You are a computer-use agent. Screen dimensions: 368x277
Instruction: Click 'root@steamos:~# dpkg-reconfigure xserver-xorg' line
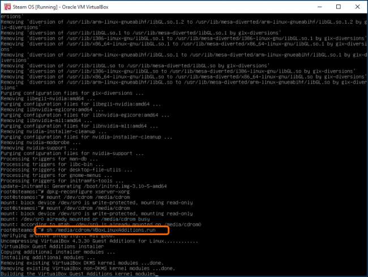(65, 192)
